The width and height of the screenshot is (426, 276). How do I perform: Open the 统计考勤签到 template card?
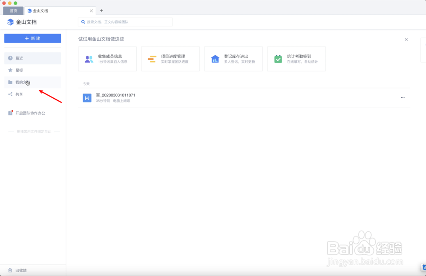point(296,59)
